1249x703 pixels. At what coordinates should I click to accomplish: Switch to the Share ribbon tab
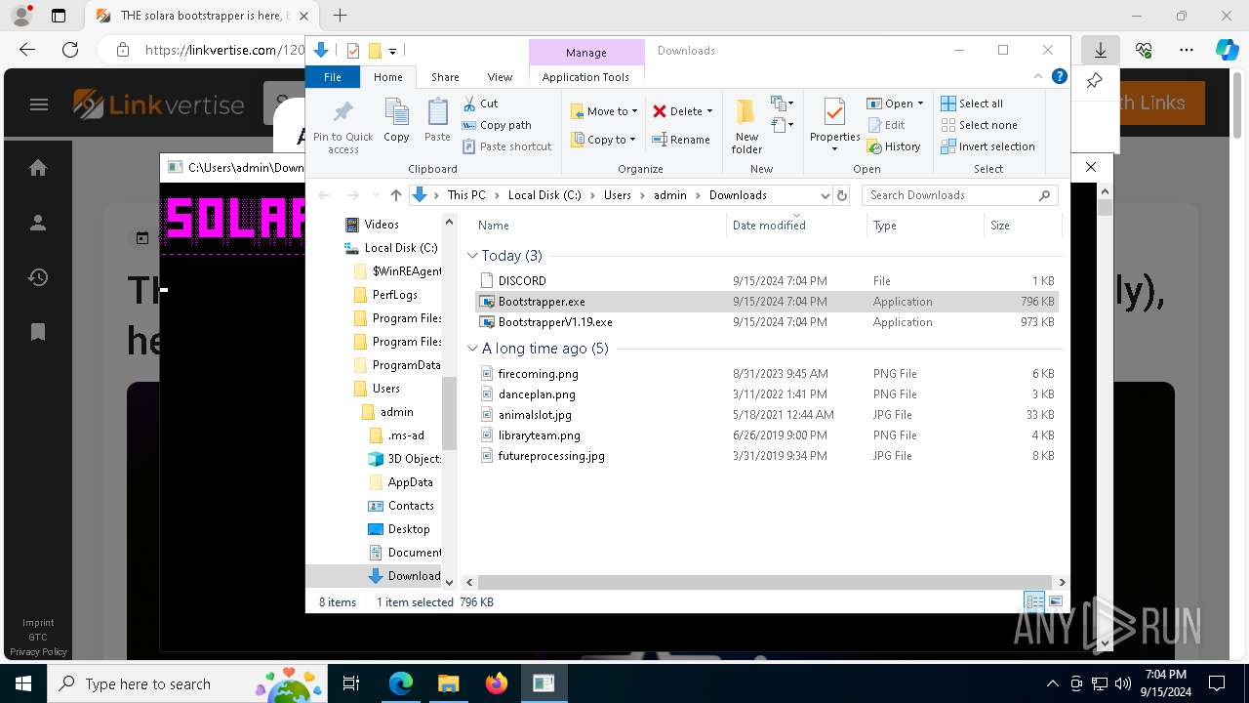tap(445, 77)
